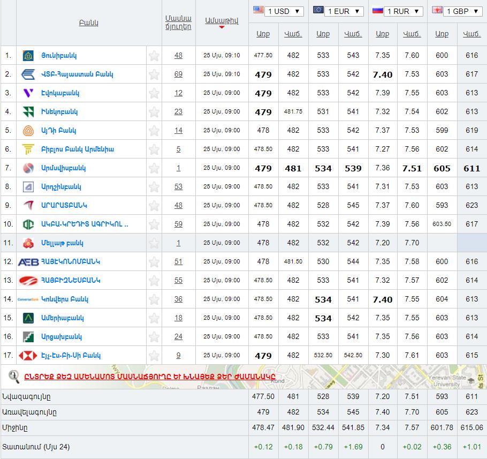The width and height of the screenshot is (487, 459).
Task: Open branch count 69 link
Action: pyautogui.click(x=178, y=74)
